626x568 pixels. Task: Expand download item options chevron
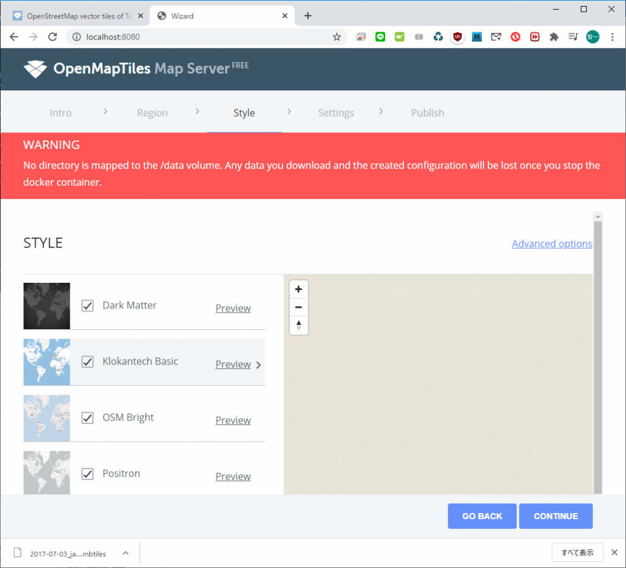tap(125, 553)
